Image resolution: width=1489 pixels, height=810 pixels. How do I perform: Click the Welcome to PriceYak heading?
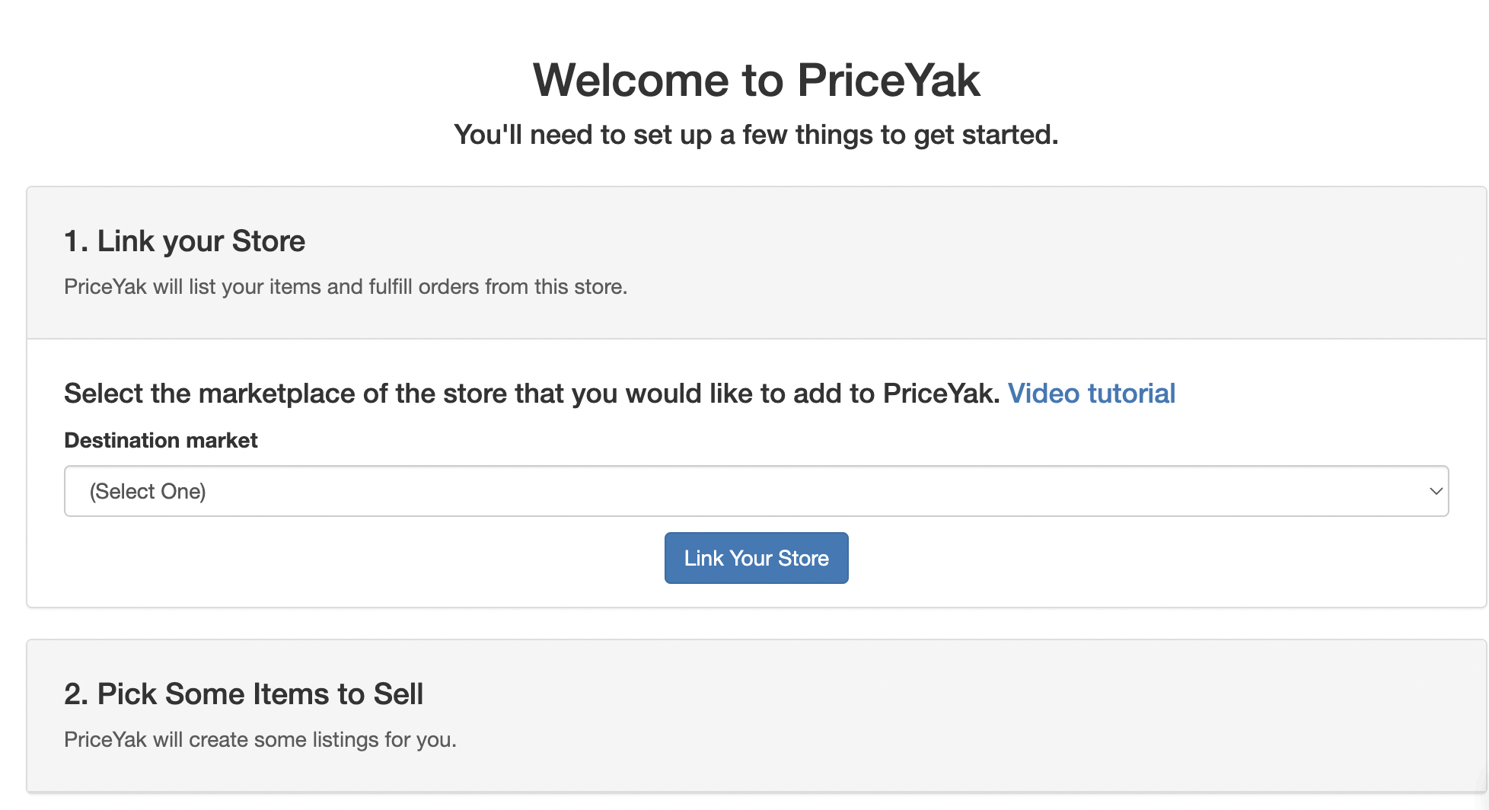coord(756,80)
